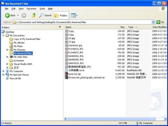The image size is (168, 126).
Task: Select the 大师街舞.rmvb RealMedia file icon
Action: point(66,70)
